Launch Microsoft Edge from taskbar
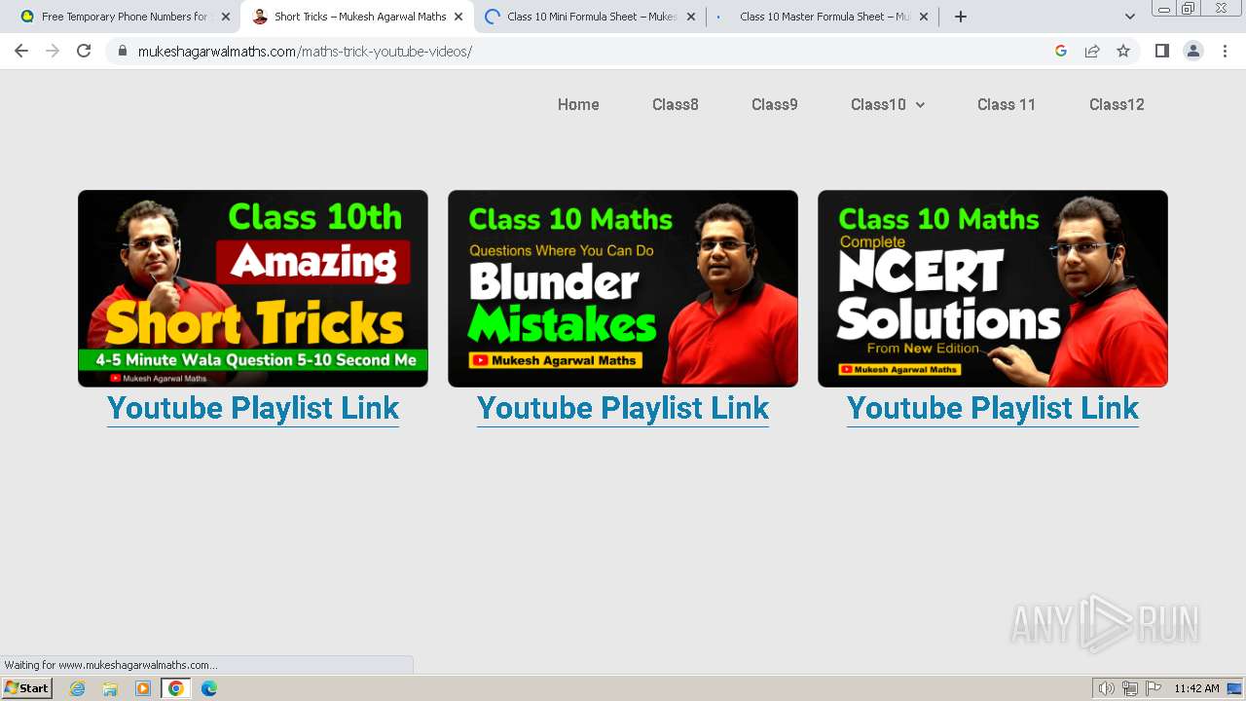Image resolution: width=1246 pixels, height=701 pixels. [209, 688]
